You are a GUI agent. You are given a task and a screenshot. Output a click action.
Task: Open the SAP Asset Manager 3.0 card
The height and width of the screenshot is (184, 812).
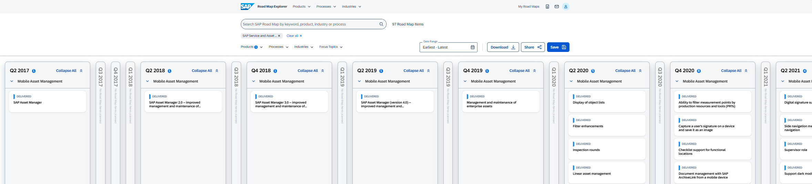tap(289, 101)
